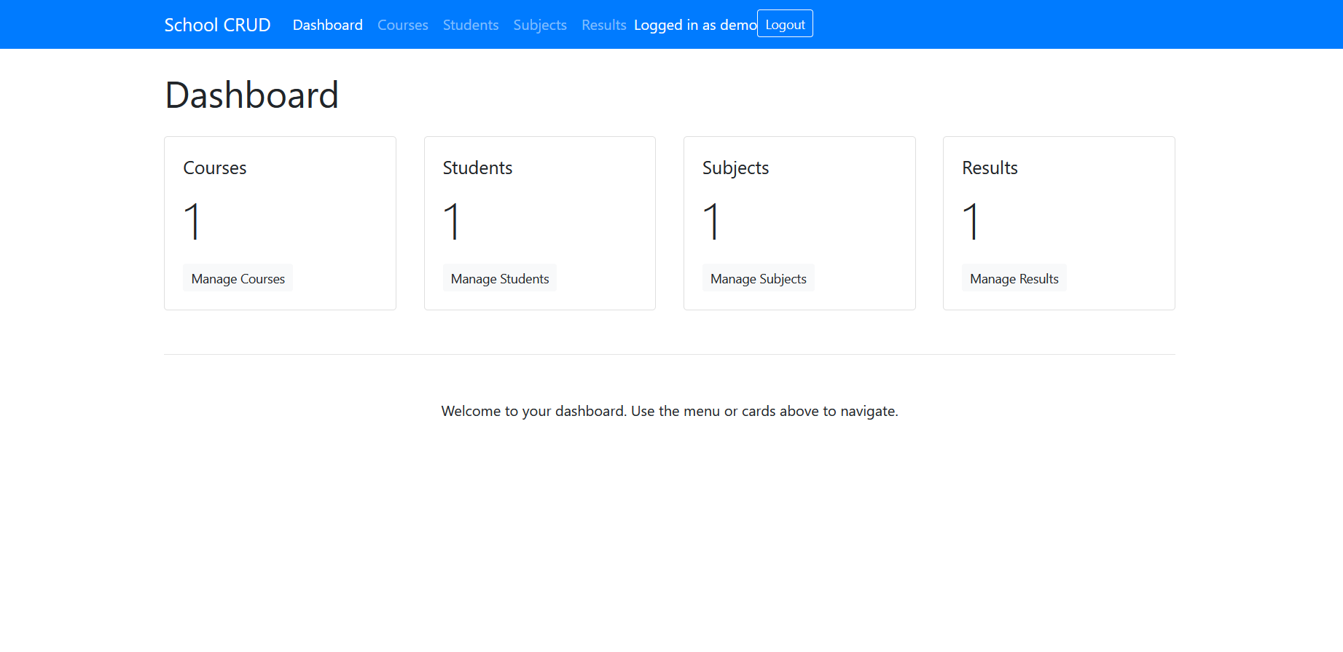Click the Students card title
The width and height of the screenshot is (1343, 652).
click(477, 168)
